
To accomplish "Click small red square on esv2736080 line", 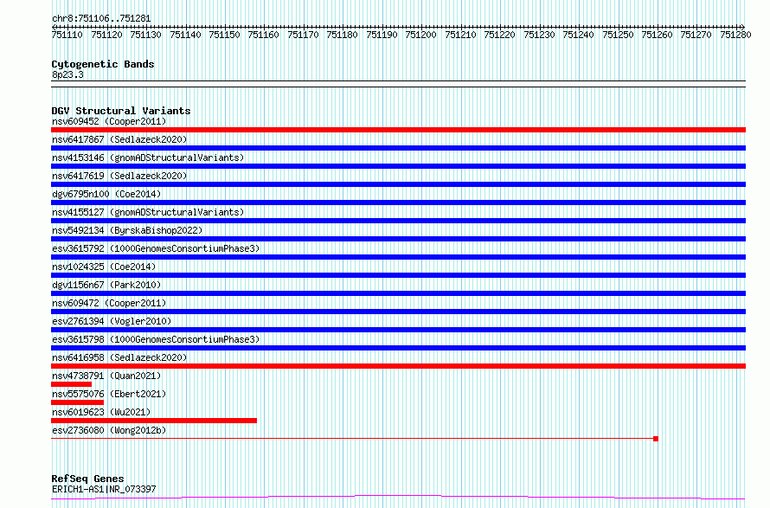I will click(x=656, y=439).
